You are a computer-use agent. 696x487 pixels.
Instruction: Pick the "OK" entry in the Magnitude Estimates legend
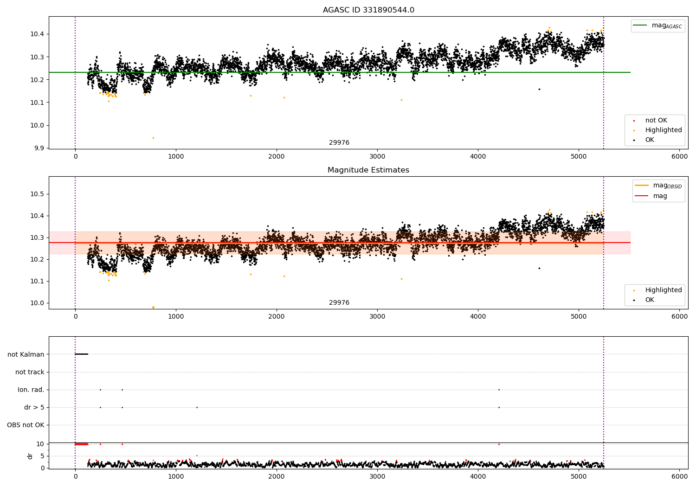(x=650, y=300)
